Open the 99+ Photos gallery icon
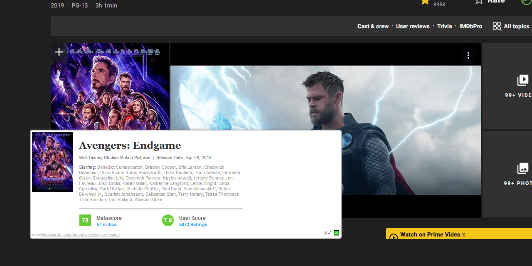This screenshot has height=266, width=532. point(523,168)
